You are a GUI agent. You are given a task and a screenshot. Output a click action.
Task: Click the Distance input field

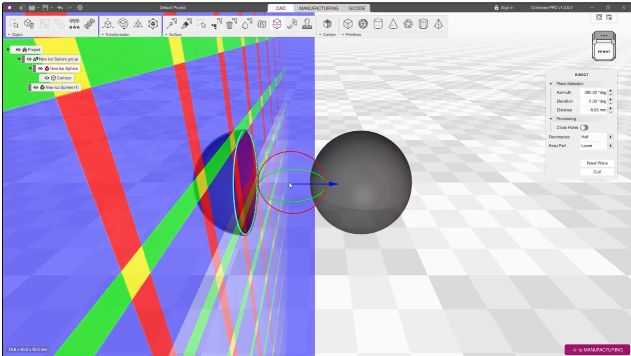pos(593,110)
